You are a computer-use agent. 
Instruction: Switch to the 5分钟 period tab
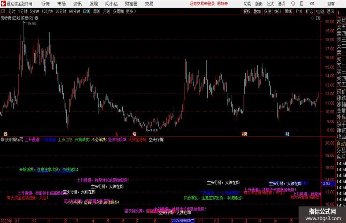[x=34, y=11]
